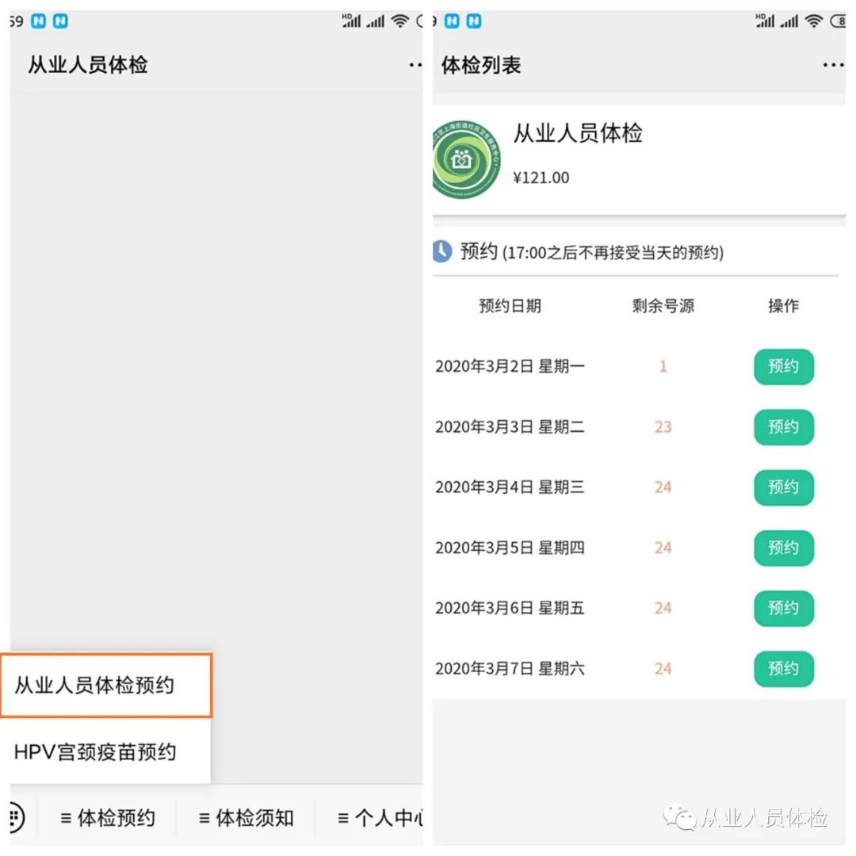Tap the keyboard toggle icon at bottom left
This screenshot has height=856, width=856.
tap(17, 817)
